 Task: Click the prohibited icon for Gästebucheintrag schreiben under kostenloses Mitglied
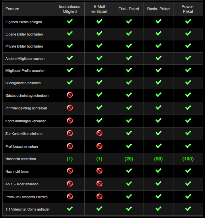click(70, 95)
